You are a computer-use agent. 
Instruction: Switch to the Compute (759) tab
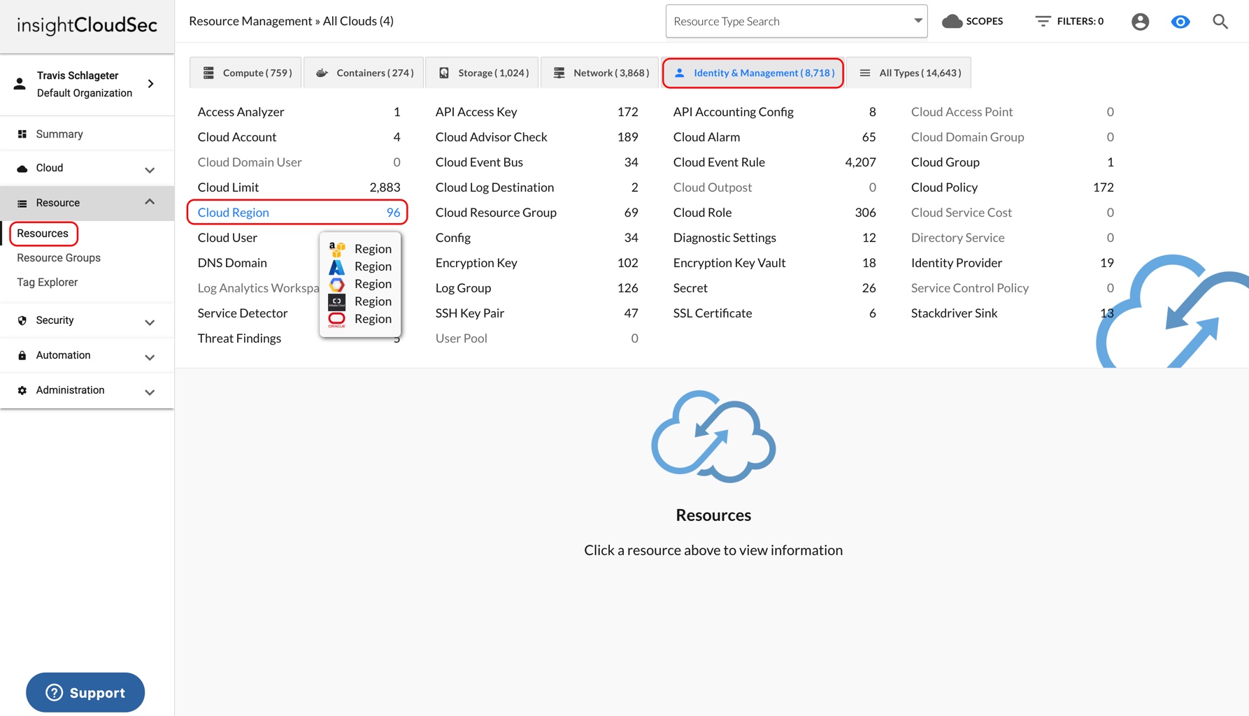click(245, 73)
